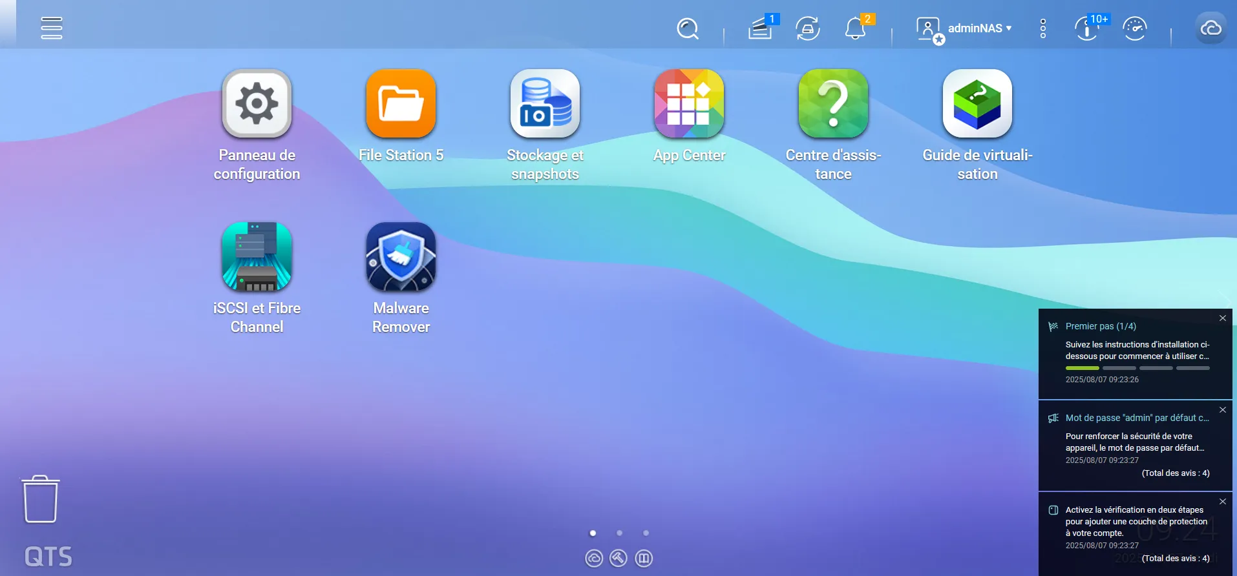Open the three-dot more options menu

[x=1042, y=28]
